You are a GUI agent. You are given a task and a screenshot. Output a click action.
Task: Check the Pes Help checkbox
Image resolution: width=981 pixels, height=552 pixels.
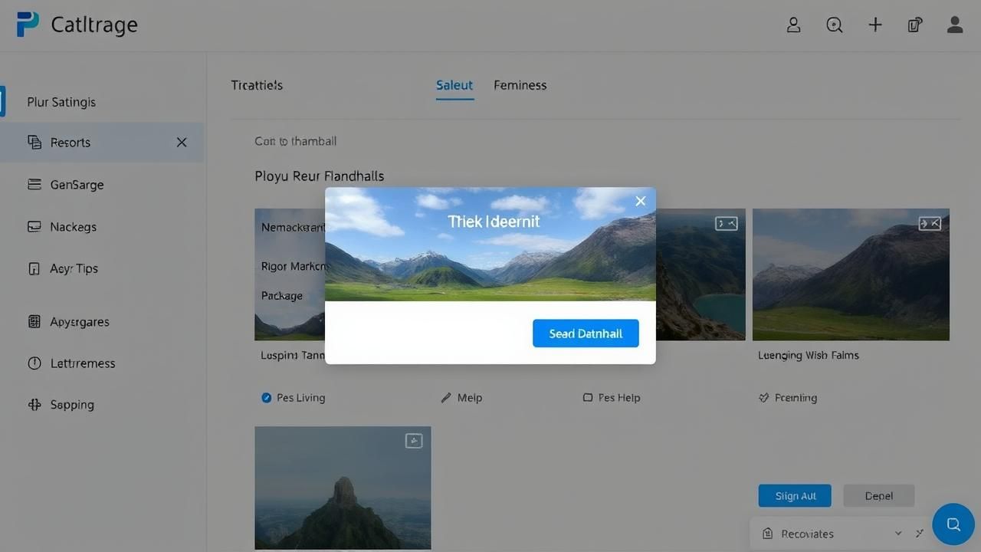(588, 397)
